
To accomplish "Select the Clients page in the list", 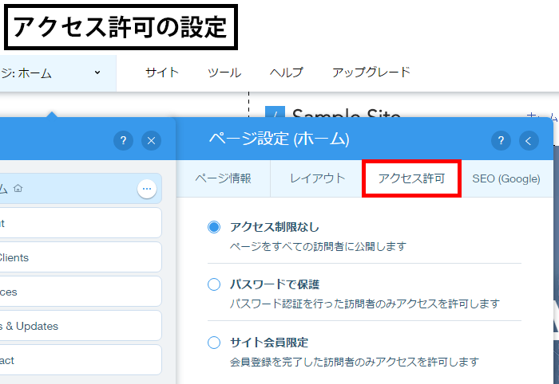I will tap(81, 257).
